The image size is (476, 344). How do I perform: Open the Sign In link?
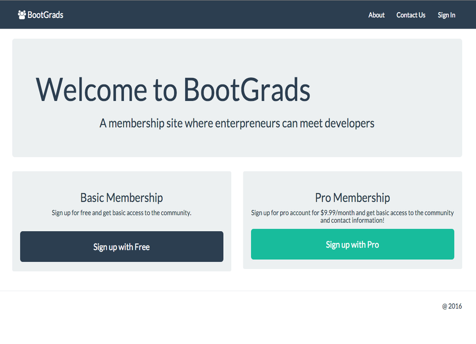point(446,15)
